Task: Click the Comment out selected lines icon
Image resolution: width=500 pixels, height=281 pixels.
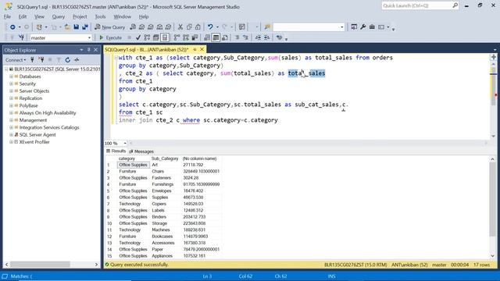Action: click(x=237, y=37)
